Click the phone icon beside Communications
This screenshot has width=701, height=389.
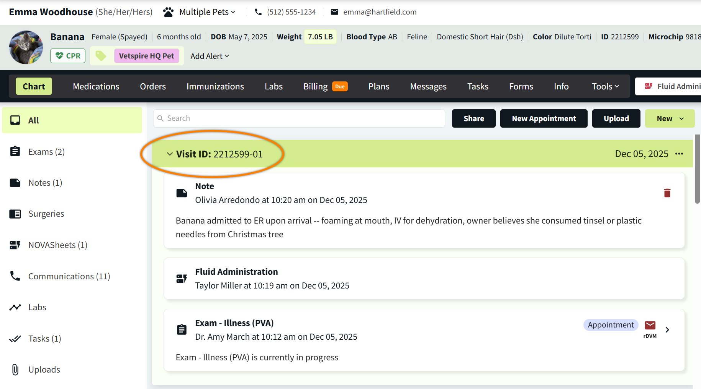[15, 276]
